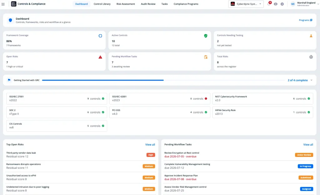
Task: Open Complete Vulnerability Management testing task
Action: coord(239,166)
